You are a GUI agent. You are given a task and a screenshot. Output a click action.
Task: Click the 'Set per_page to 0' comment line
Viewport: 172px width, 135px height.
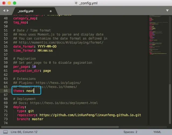coord(53,63)
